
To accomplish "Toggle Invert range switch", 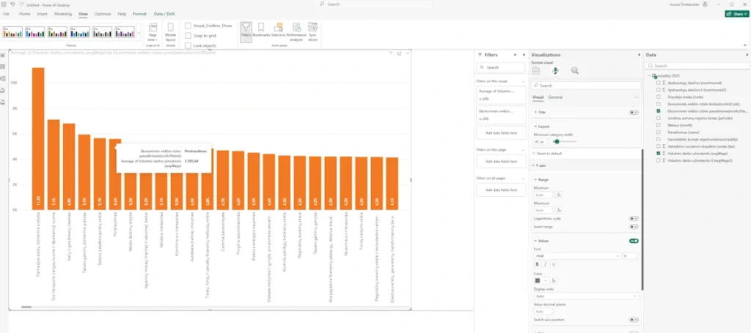I will click(634, 227).
